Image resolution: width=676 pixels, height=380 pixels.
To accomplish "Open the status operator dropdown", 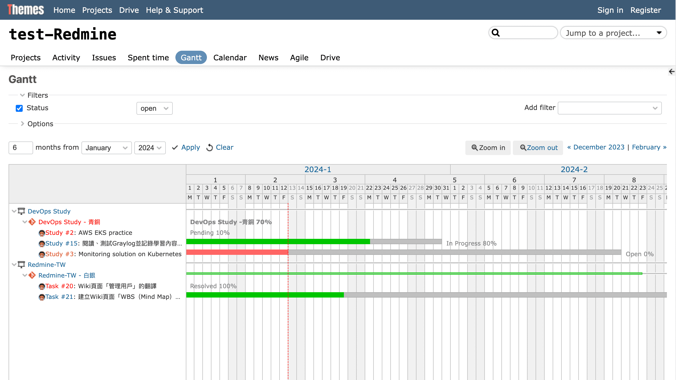I will 154,108.
